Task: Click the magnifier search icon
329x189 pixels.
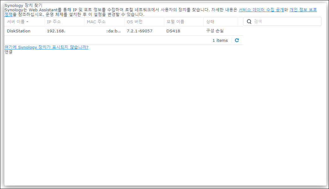Action: [249, 21]
